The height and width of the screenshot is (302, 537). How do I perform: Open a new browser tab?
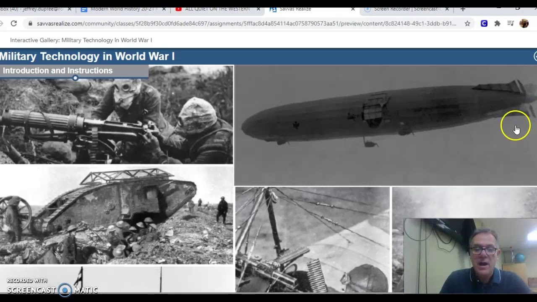pos(463,9)
